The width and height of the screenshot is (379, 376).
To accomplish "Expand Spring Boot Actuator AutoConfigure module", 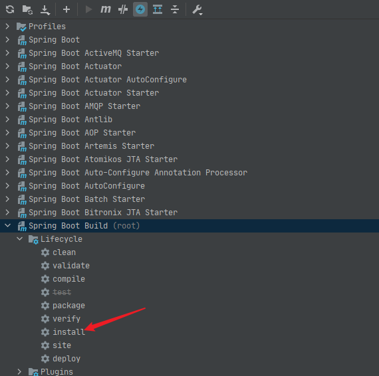I will 7,79.
